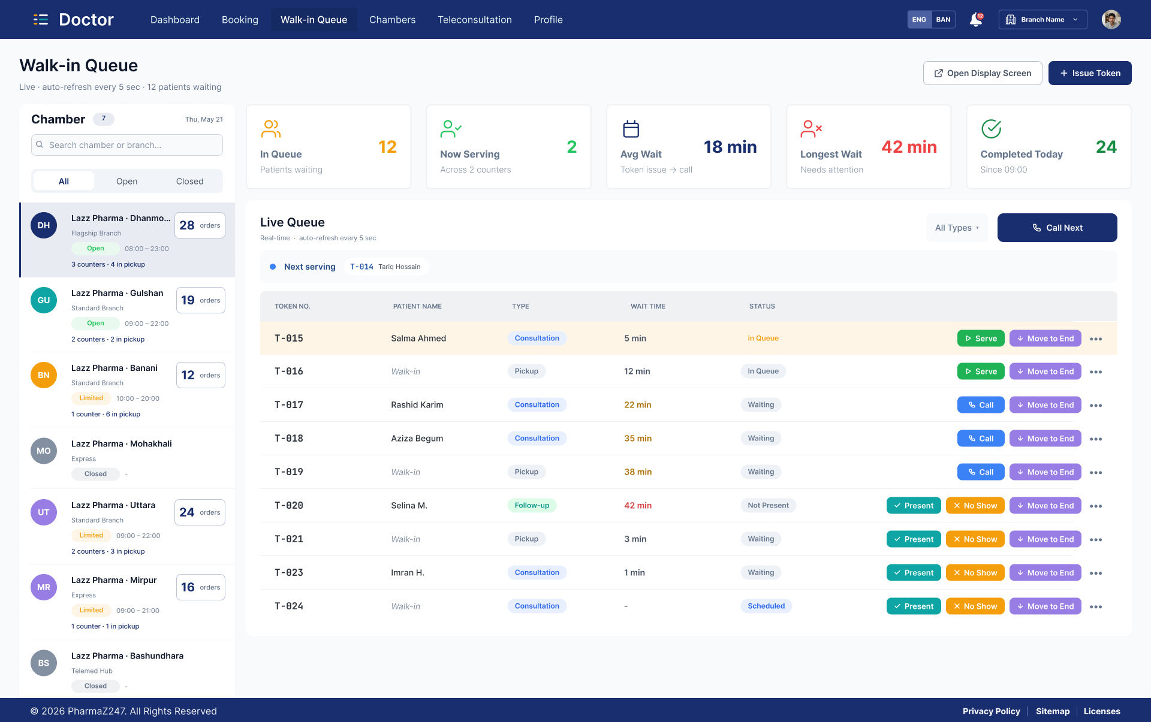This screenshot has width=1151, height=722.
Task: Click the In Queue patients icon
Action: click(271, 129)
